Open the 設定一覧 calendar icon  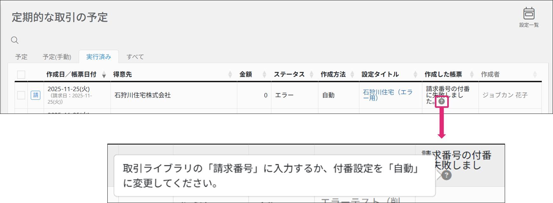pyautogui.click(x=529, y=14)
